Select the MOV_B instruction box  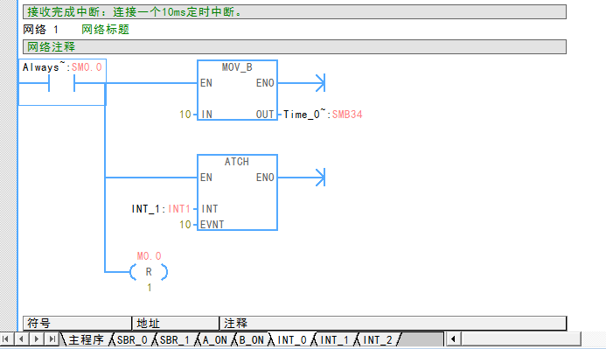[x=237, y=90]
